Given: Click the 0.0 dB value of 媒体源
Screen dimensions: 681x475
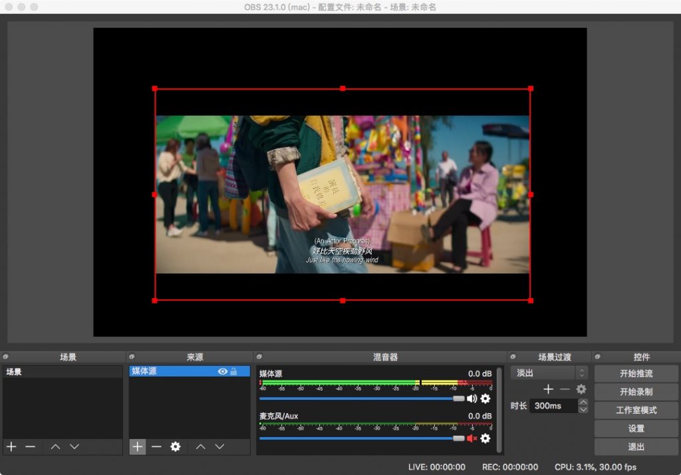Looking at the screenshot, I should click(x=479, y=374).
